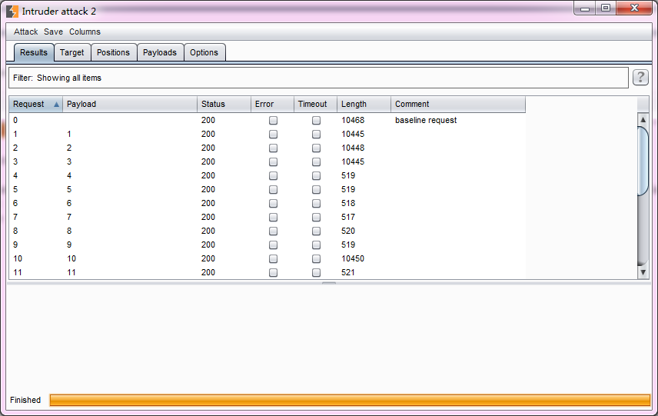Switch to the Payloads tab
The height and width of the screenshot is (416, 658).
[x=160, y=53]
